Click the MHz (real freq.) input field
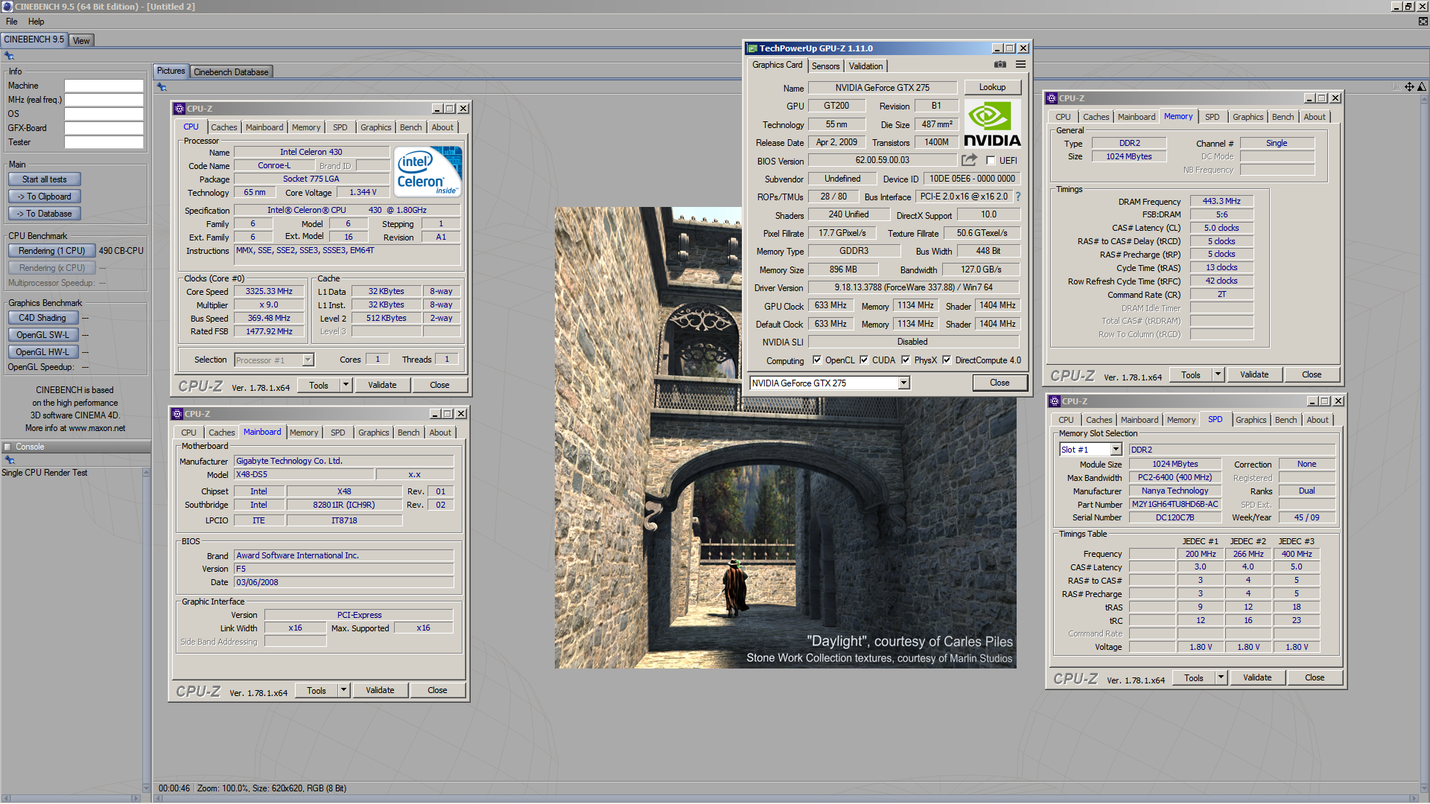The width and height of the screenshot is (1430, 804). click(x=104, y=100)
